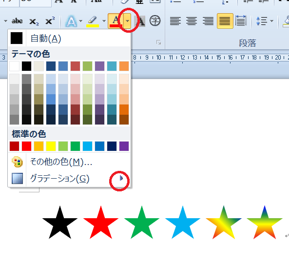
Task: Click the character shading icon
Action: pos(140,21)
